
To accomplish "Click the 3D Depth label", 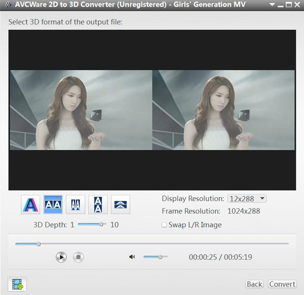I will (x=50, y=225).
